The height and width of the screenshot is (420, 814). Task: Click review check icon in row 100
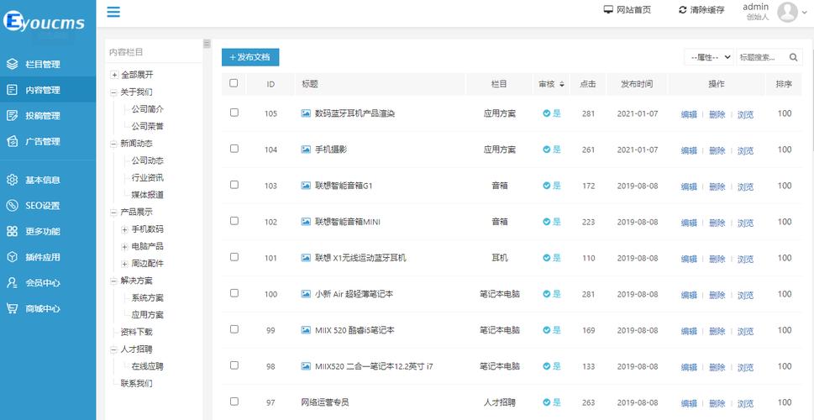pyautogui.click(x=547, y=294)
